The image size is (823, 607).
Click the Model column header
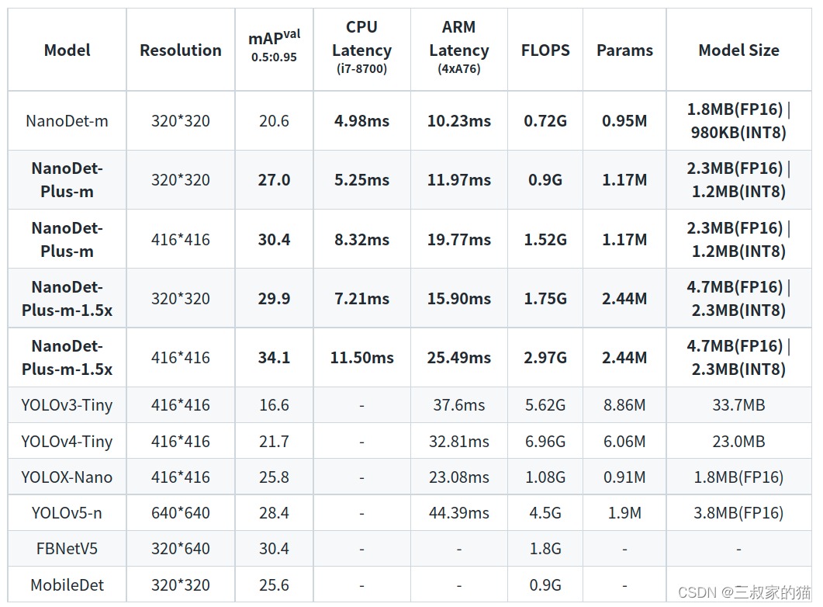point(67,50)
